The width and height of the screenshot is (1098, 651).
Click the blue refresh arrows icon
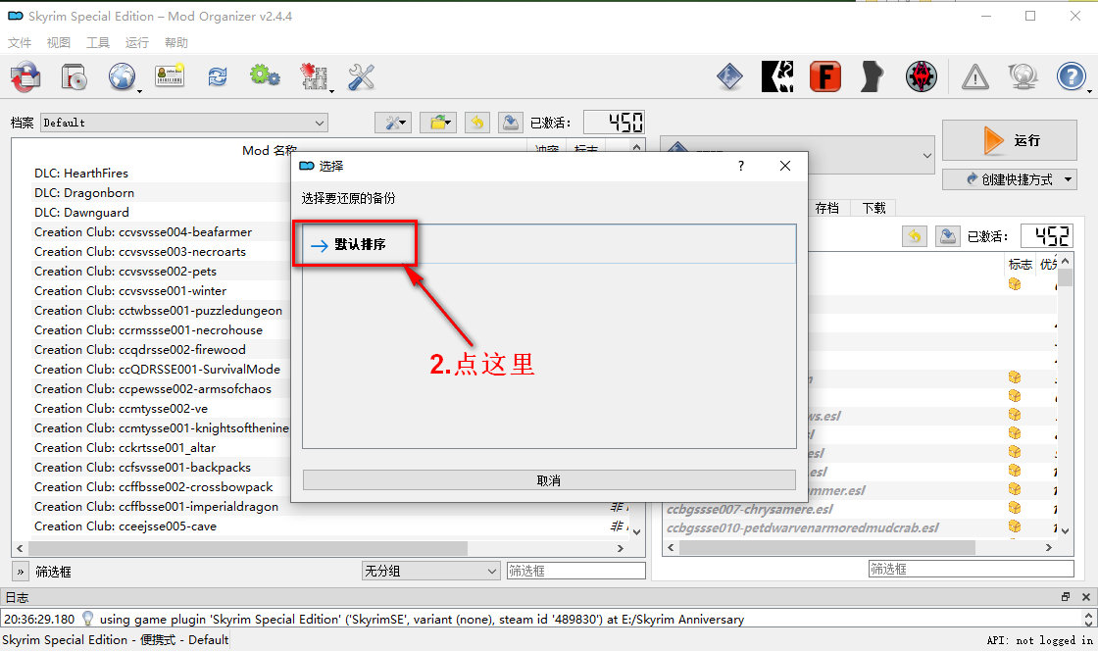[217, 75]
